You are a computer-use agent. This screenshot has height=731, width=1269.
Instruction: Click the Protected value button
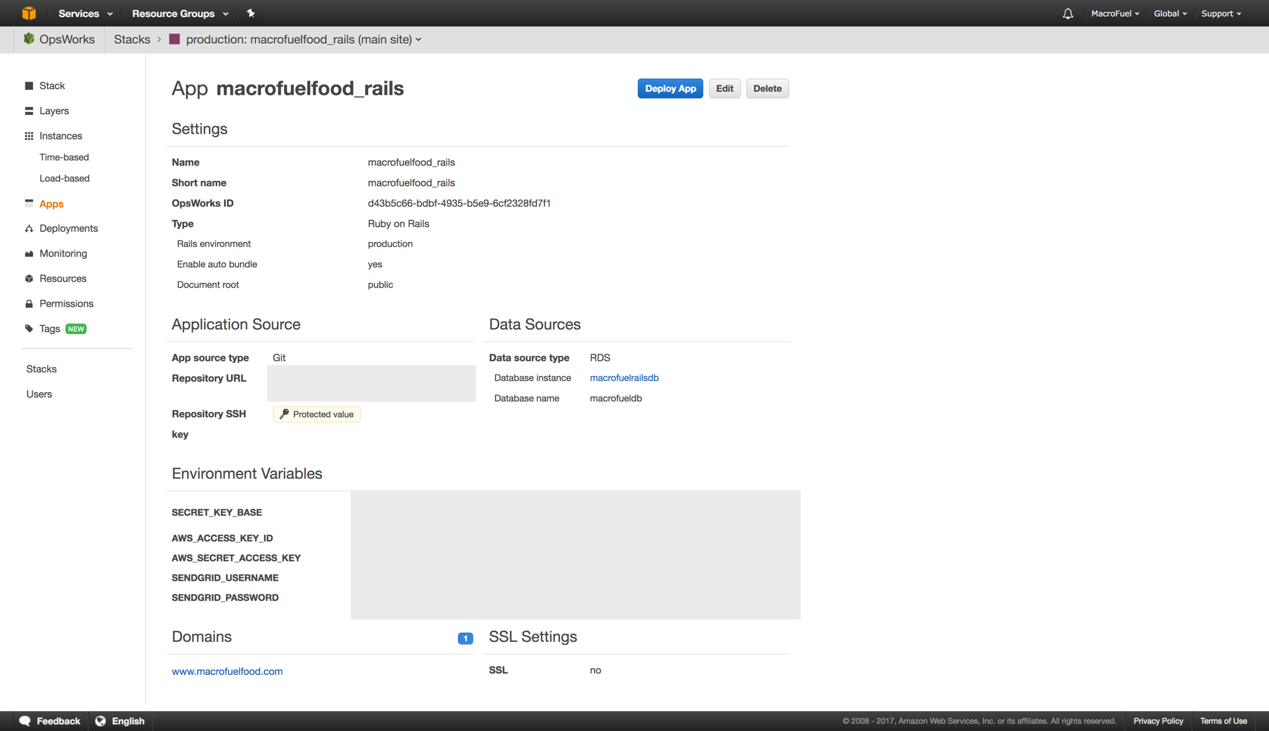[x=317, y=414]
